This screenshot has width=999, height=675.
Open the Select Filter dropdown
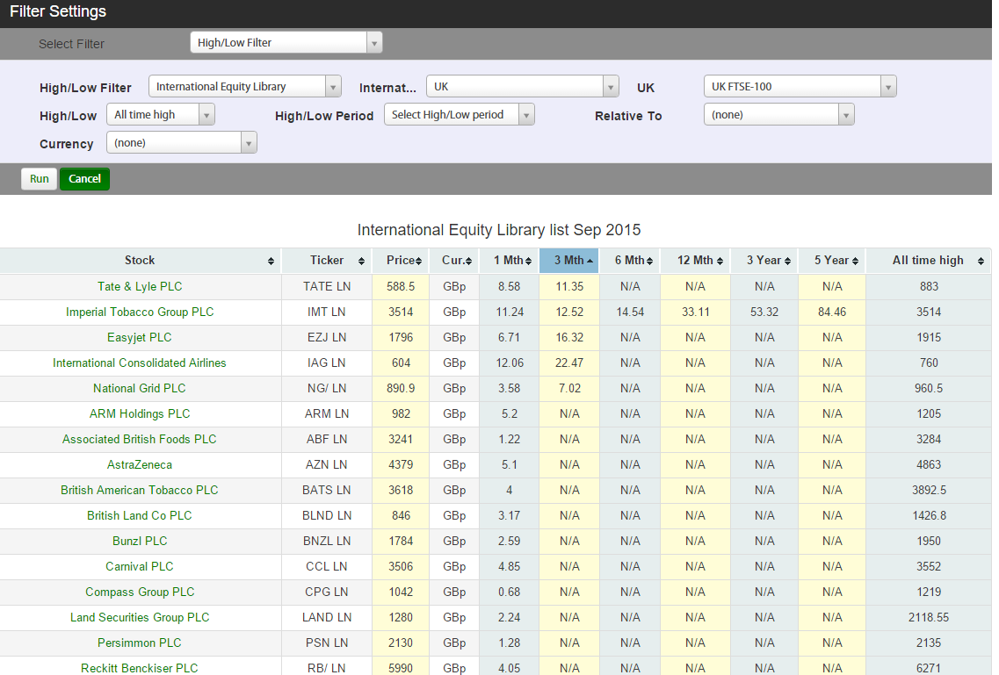[374, 43]
